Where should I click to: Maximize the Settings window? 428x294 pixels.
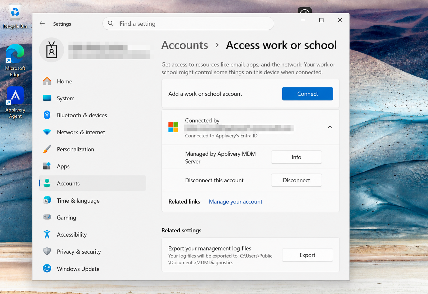321,20
